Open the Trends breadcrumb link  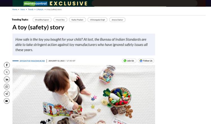31,9
